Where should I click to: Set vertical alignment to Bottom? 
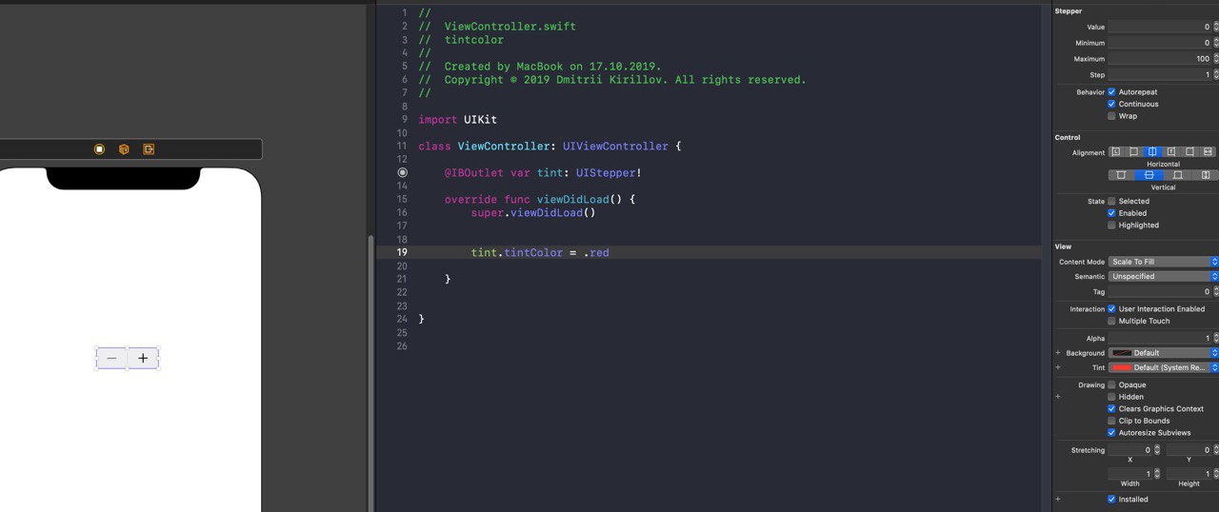point(1178,175)
